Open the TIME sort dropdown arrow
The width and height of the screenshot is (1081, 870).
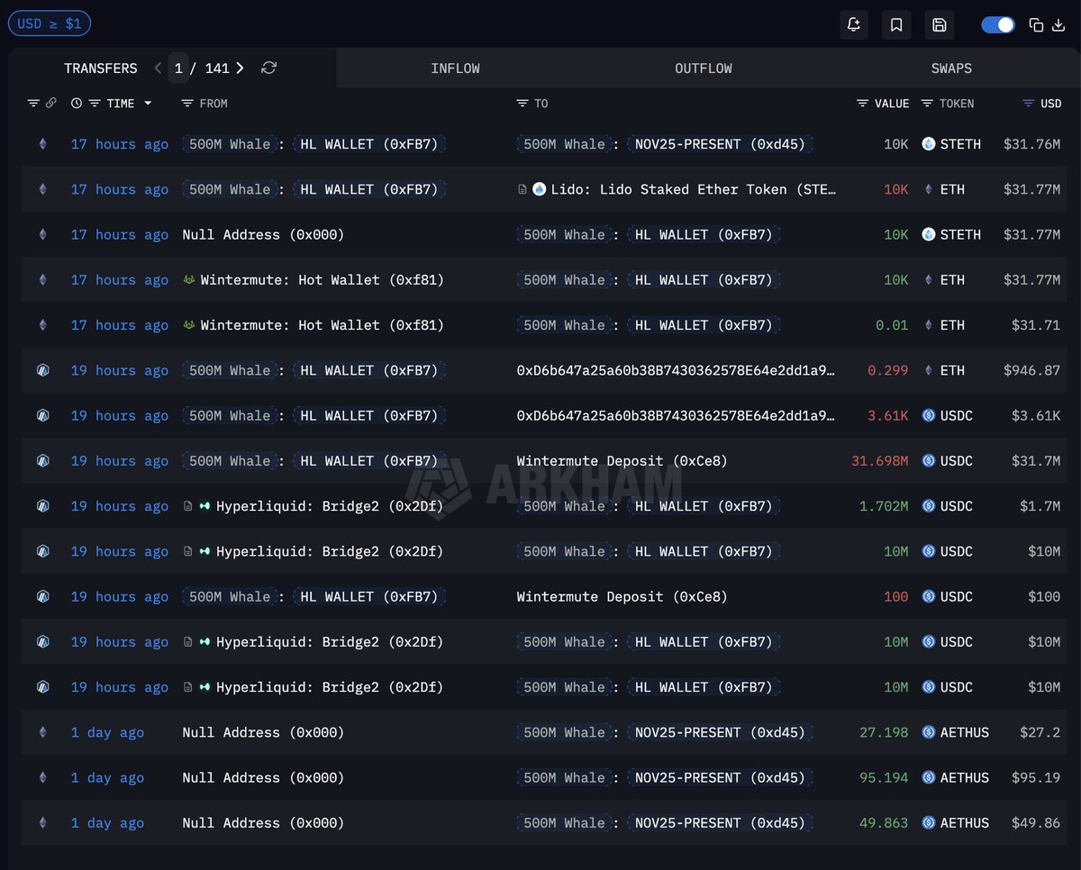[148, 104]
